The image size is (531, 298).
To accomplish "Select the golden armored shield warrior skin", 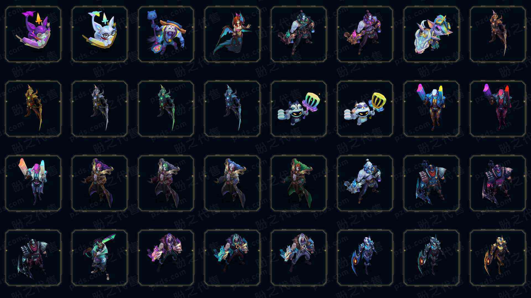I will click(498, 258).
